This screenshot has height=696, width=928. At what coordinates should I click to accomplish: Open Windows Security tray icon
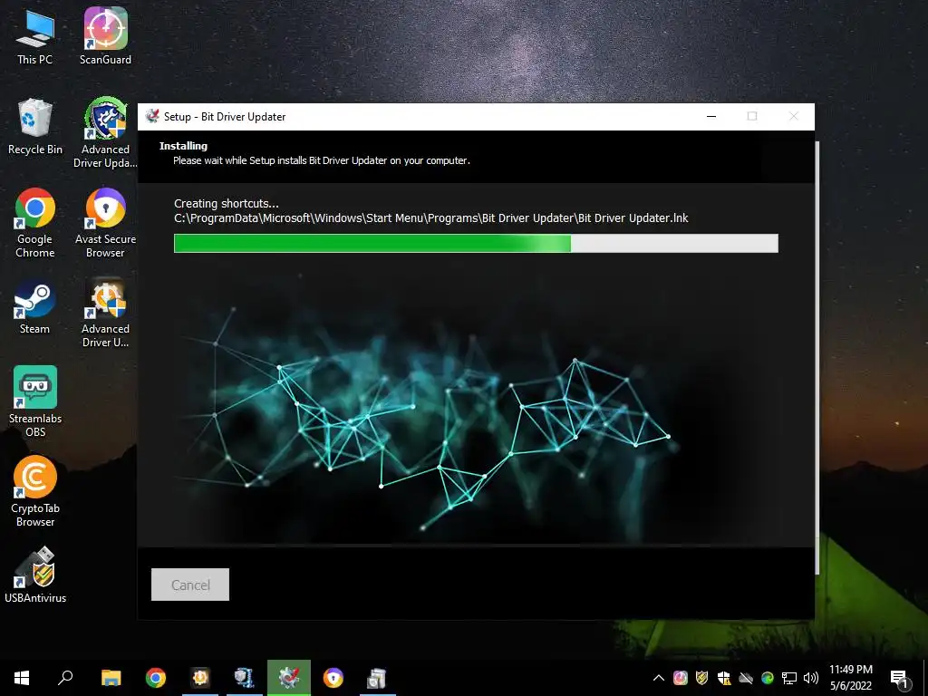(724, 678)
